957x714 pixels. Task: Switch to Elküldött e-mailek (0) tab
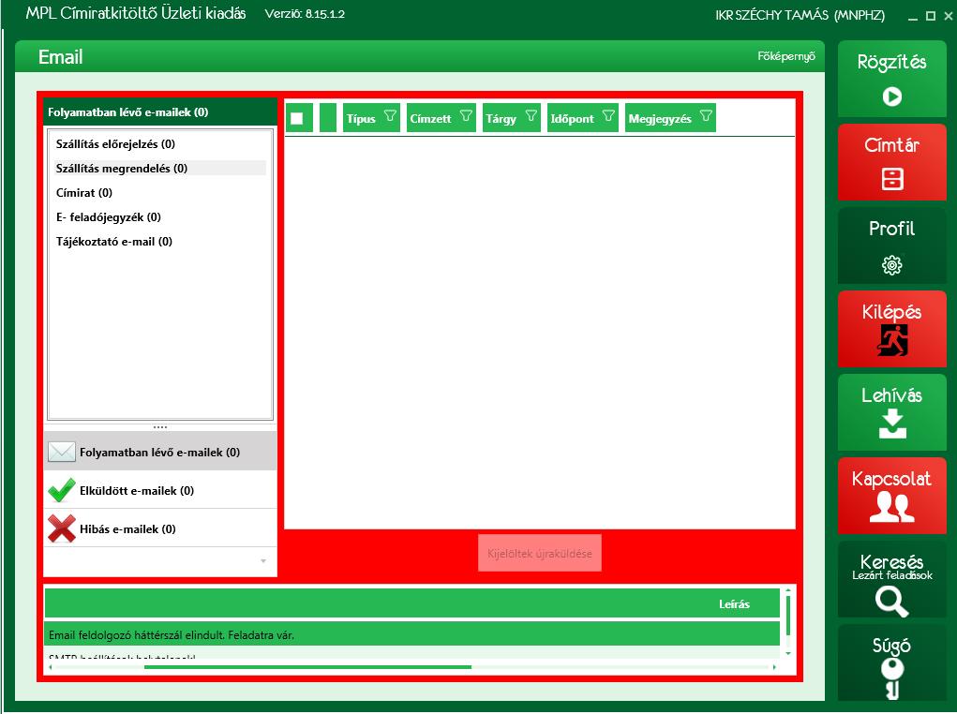160,490
